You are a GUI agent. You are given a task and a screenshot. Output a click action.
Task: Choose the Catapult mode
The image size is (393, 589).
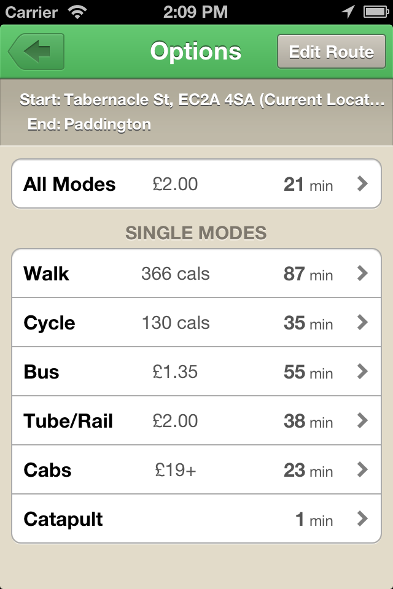pyautogui.click(x=63, y=519)
